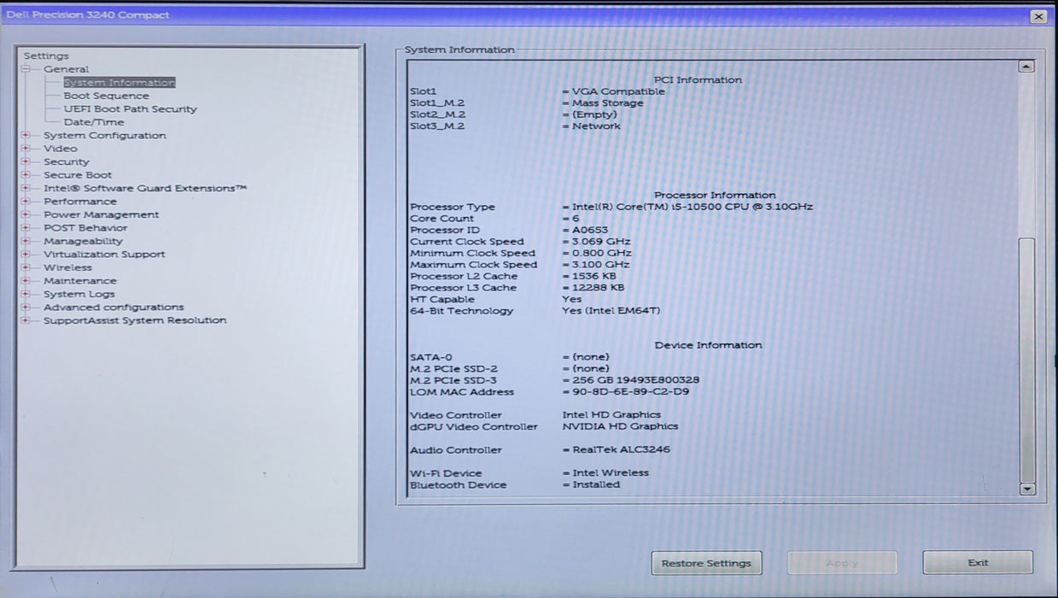Open the Date/Time item
This screenshot has width=1058, height=598.
94,122
